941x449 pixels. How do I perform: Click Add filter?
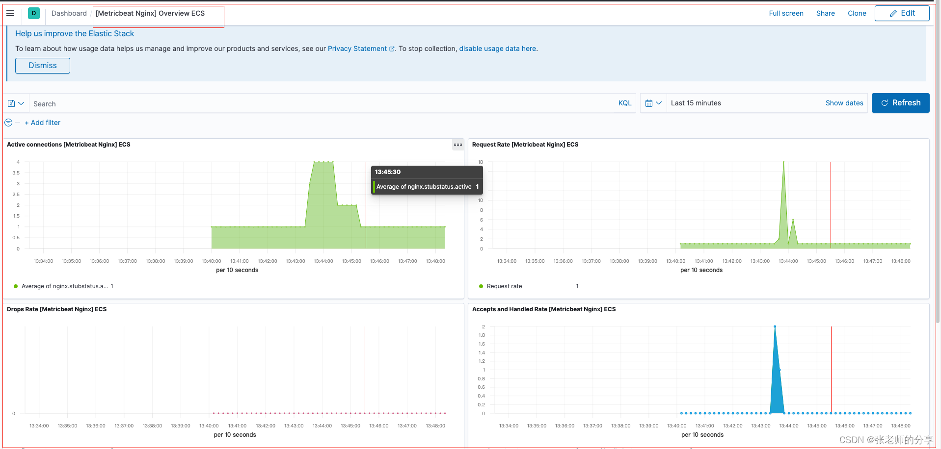[x=43, y=123]
